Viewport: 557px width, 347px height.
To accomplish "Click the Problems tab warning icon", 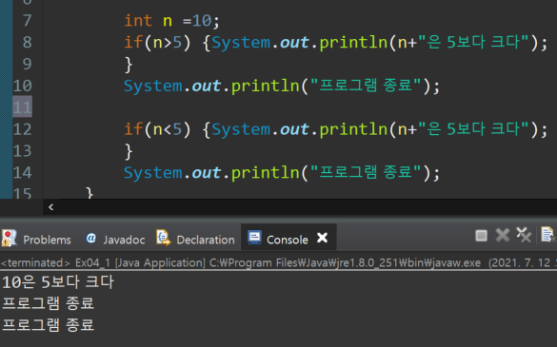I will 9,238.
